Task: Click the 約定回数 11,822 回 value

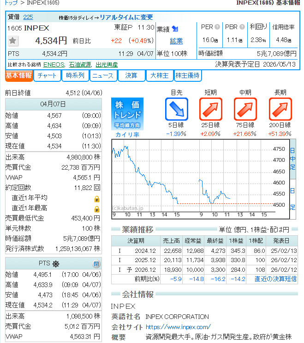Action: [87, 188]
